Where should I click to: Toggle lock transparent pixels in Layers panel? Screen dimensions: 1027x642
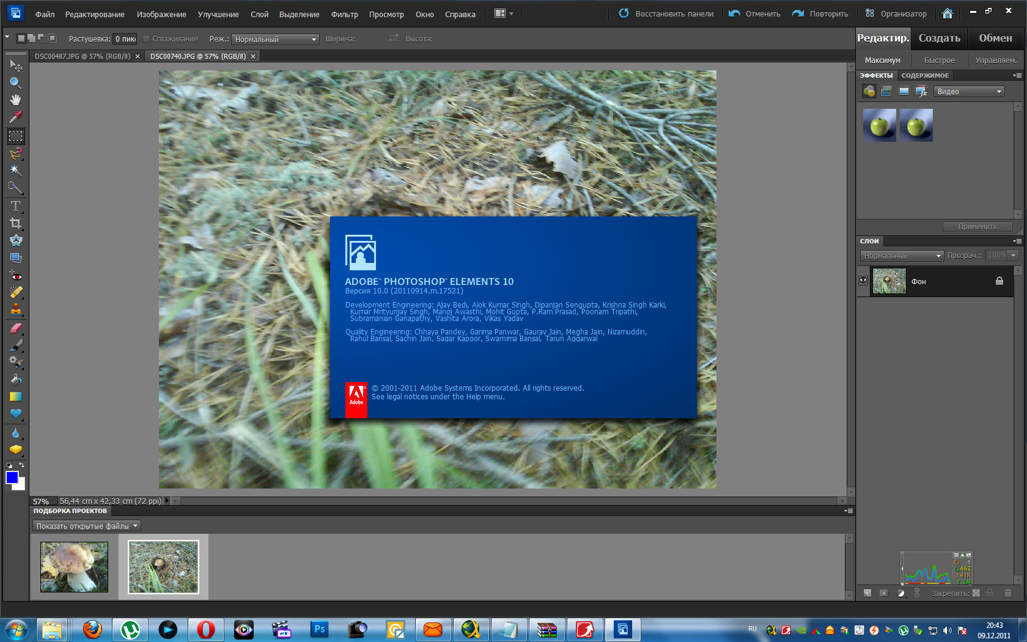(976, 592)
